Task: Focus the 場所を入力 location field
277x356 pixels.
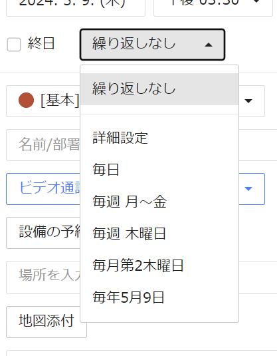Action: (43, 277)
